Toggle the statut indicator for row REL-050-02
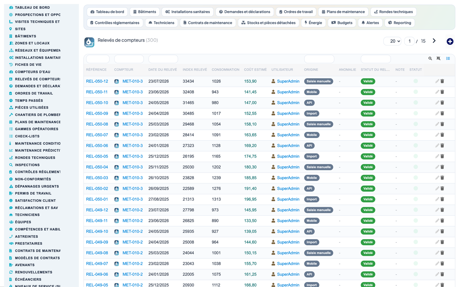 [x=416, y=188]
